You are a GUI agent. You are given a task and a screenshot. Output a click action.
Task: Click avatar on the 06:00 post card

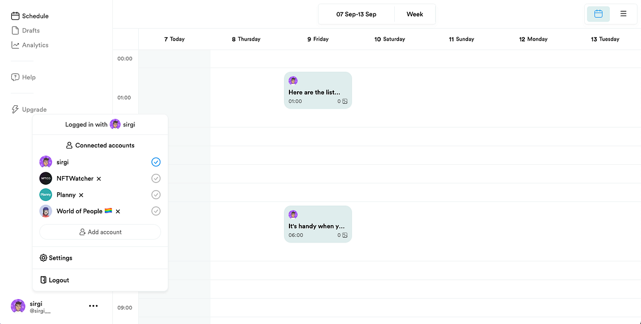tap(293, 214)
